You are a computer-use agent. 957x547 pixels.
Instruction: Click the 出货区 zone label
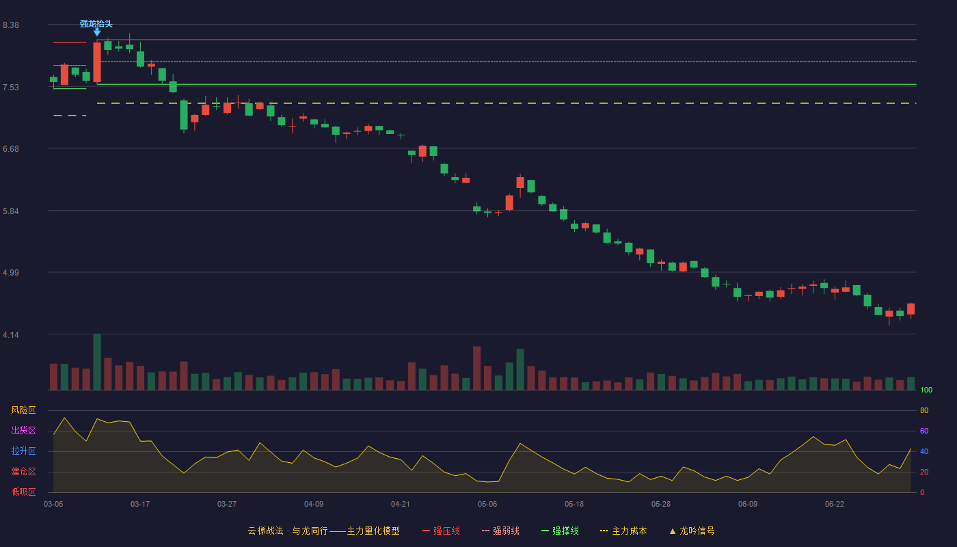pyautogui.click(x=23, y=431)
